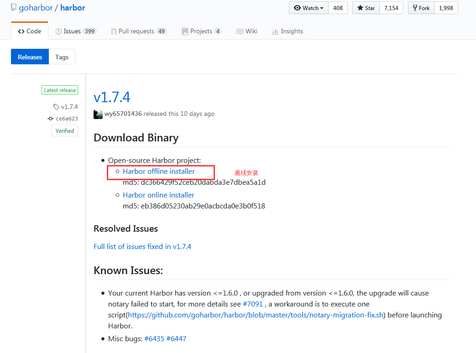This screenshot has width=476, height=353.
Task: Click the commit icon beside ce6a623
Action: [x=51, y=119]
